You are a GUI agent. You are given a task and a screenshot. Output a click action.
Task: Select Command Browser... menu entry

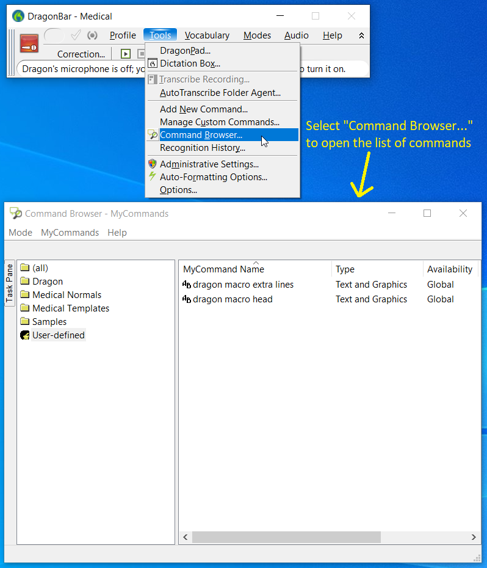pyautogui.click(x=222, y=135)
